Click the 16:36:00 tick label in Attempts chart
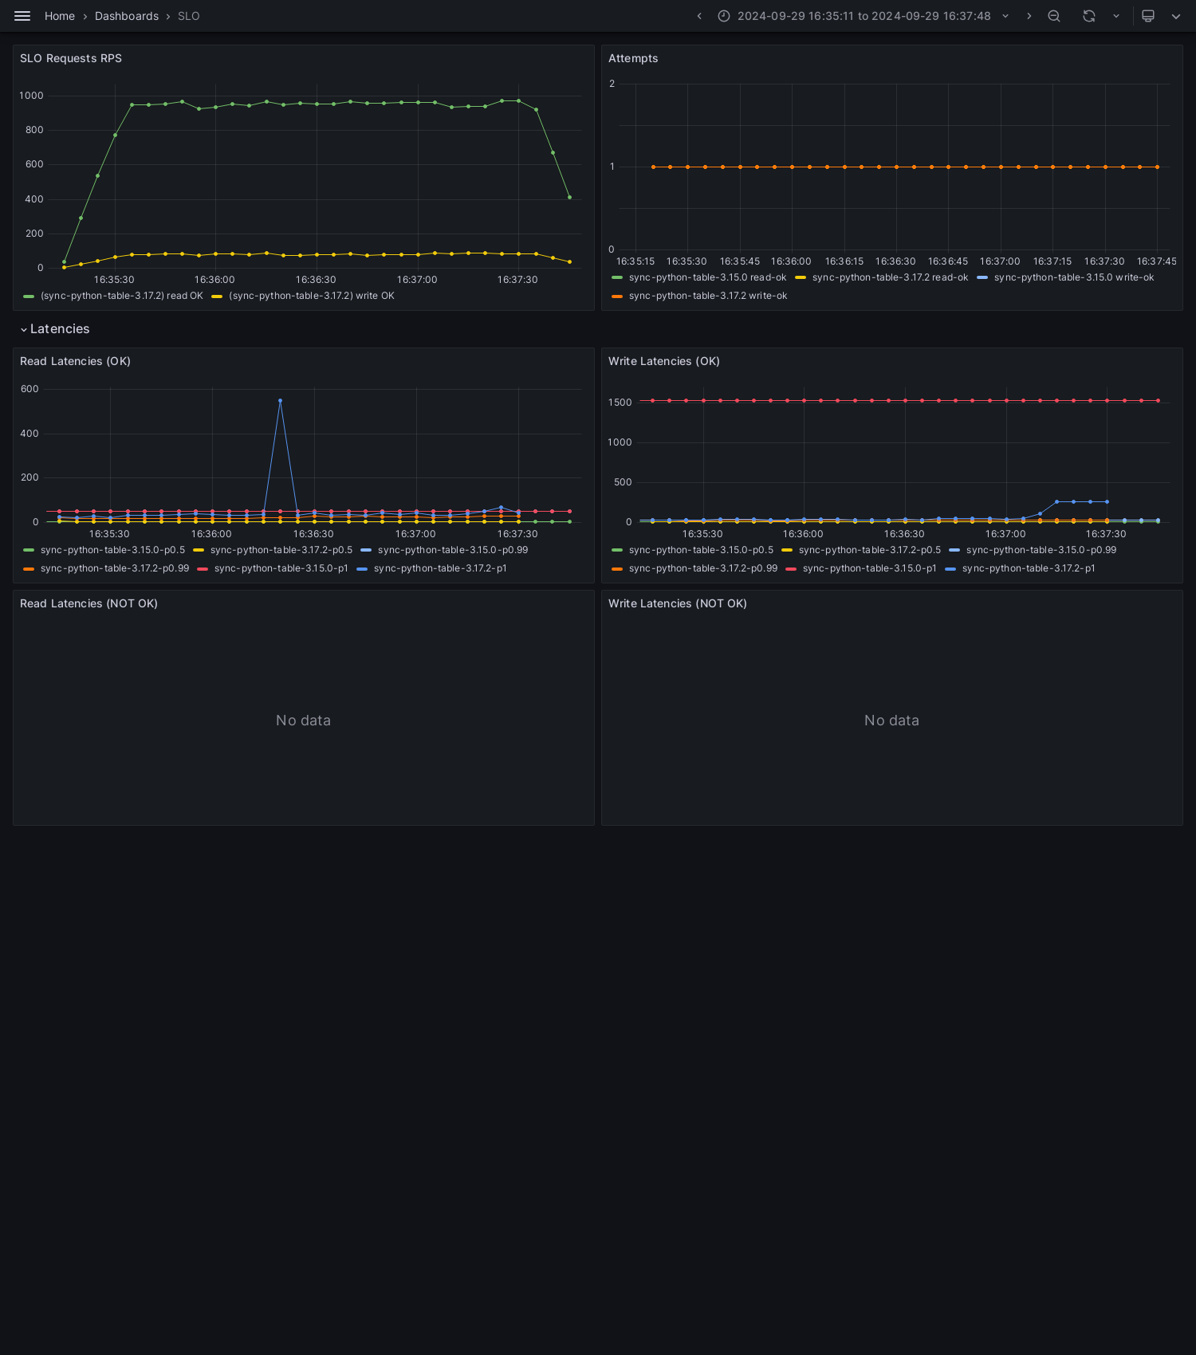The image size is (1196, 1355). [x=791, y=261]
